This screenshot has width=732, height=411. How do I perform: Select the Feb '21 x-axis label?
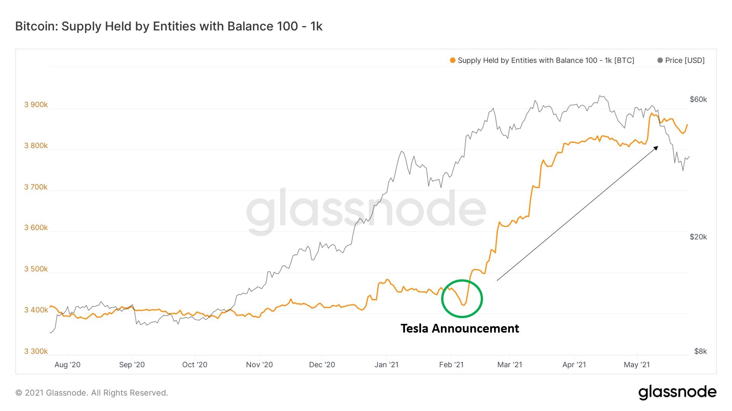coord(451,365)
